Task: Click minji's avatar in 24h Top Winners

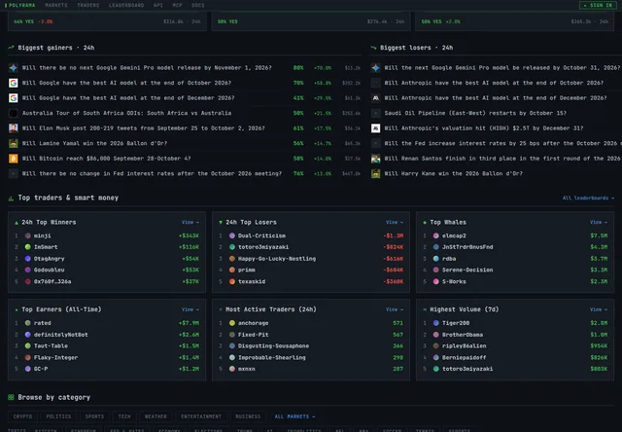Action: pos(28,235)
